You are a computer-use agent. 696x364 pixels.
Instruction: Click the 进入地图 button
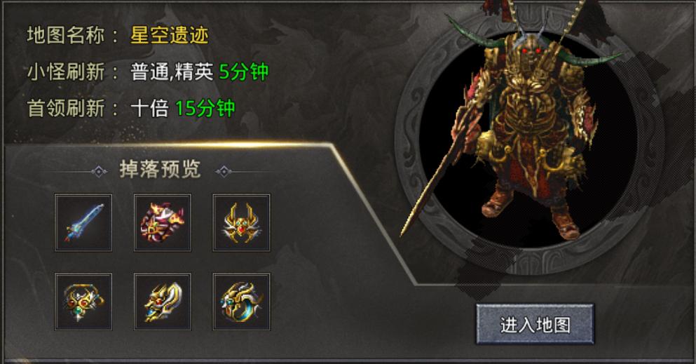(535, 325)
